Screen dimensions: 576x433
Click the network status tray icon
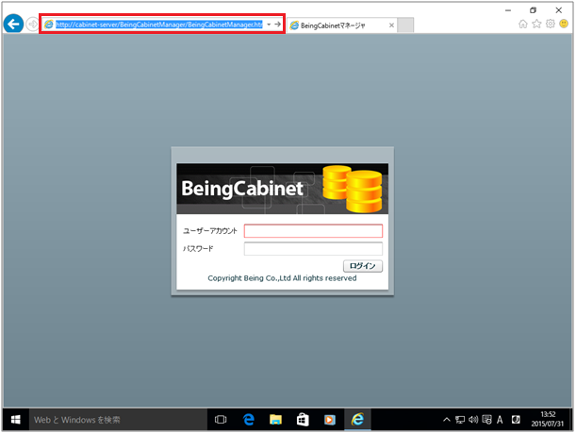pos(459,420)
